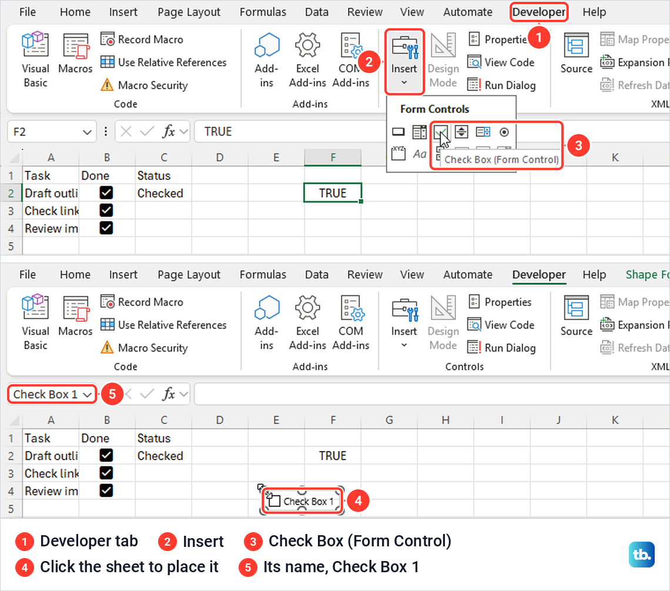Viewport: 670px width, 591px height.
Task: Open Add-ins in upper screenshot ribbon
Action: tap(267, 60)
